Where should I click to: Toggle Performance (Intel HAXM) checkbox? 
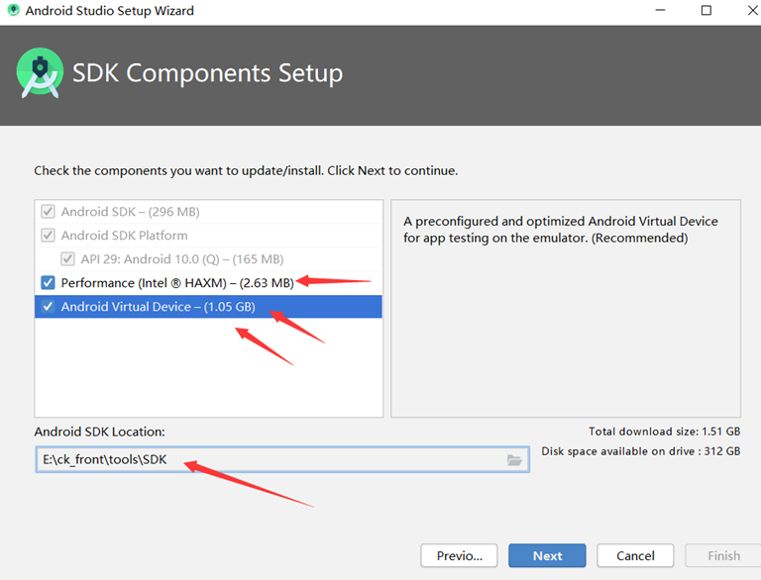(48, 283)
